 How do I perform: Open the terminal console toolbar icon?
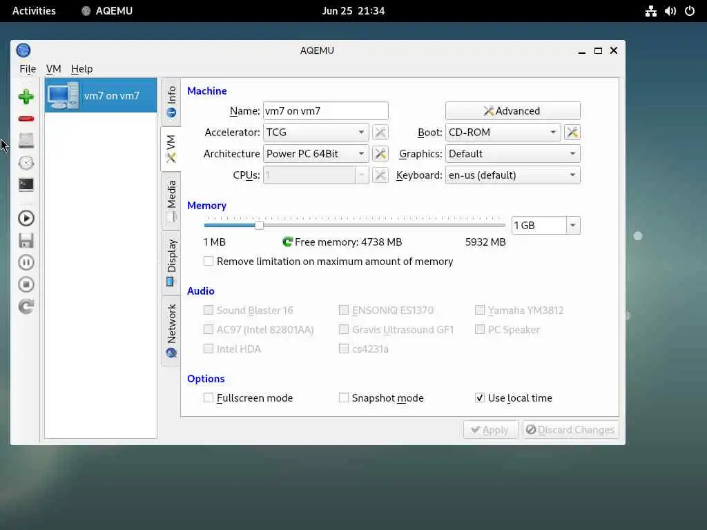26,185
